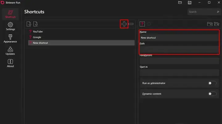Go to the Updates section
The image size is (222, 124).
click(10, 51)
